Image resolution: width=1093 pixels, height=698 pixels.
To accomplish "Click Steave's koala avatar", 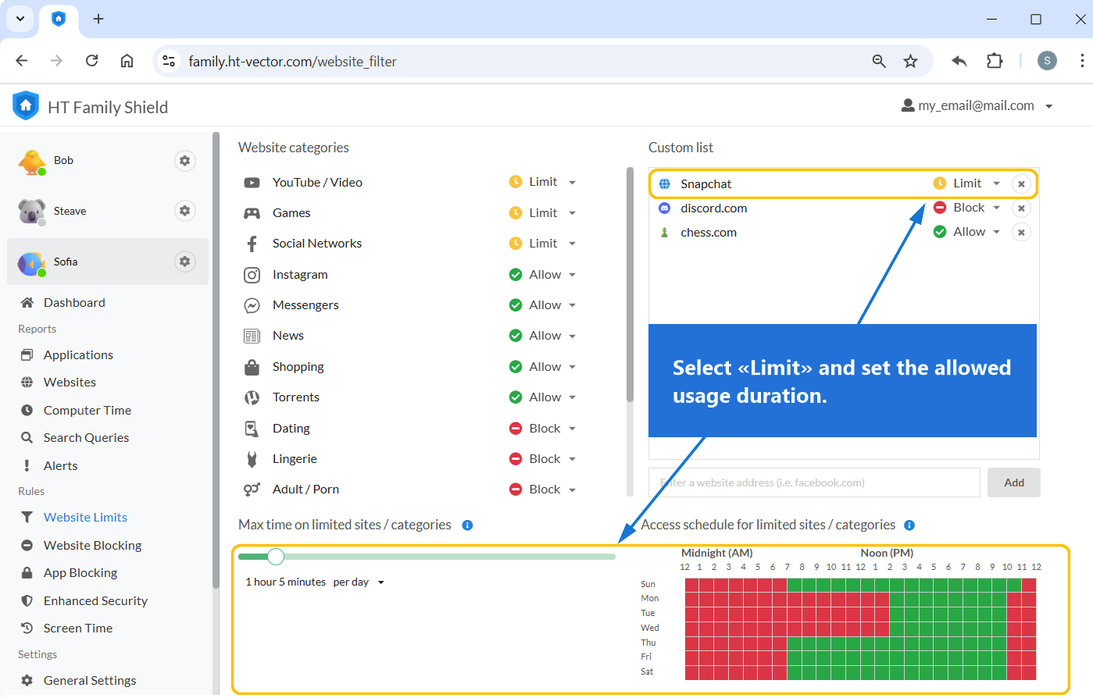I will click(x=32, y=212).
